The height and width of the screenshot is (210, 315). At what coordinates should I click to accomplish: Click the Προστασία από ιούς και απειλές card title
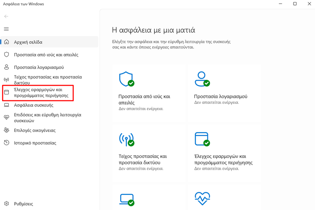tap(144, 100)
